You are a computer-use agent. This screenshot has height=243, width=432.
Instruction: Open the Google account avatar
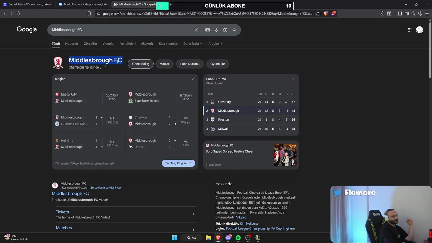420,30
